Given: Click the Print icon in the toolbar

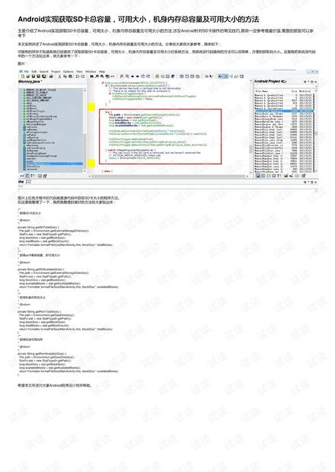Looking at the screenshot, I should [51, 76].
